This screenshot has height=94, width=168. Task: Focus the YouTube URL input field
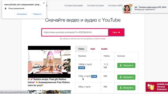[75, 32]
